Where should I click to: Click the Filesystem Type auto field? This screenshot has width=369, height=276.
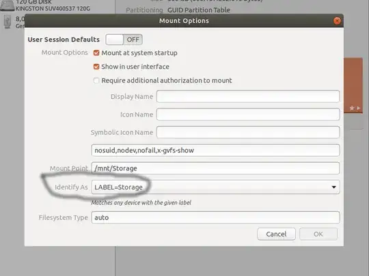tap(215, 217)
